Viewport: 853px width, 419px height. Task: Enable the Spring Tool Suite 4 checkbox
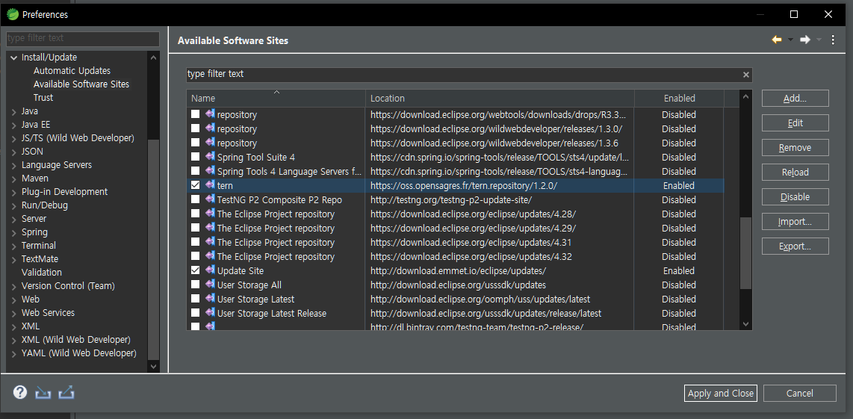[x=195, y=157]
